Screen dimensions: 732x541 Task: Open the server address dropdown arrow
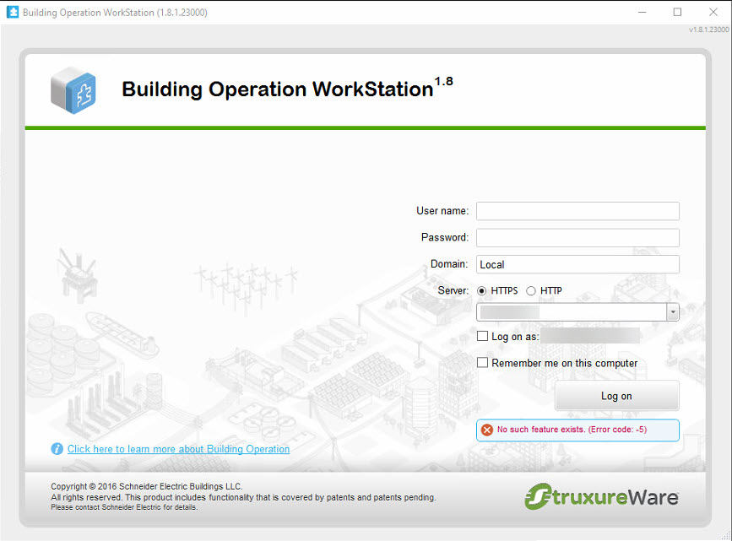tap(673, 311)
